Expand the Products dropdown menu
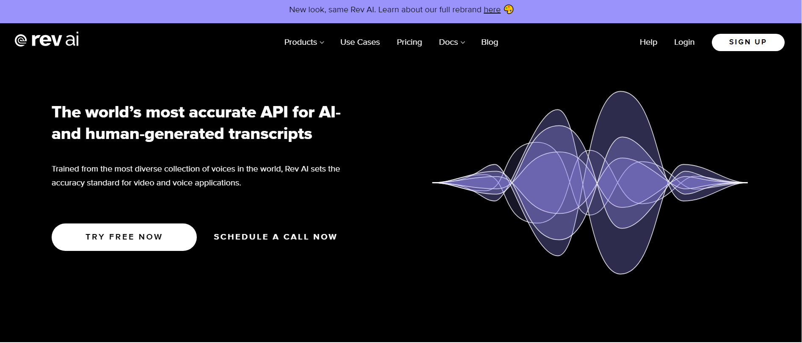The width and height of the screenshot is (802, 343). point(304,42)
